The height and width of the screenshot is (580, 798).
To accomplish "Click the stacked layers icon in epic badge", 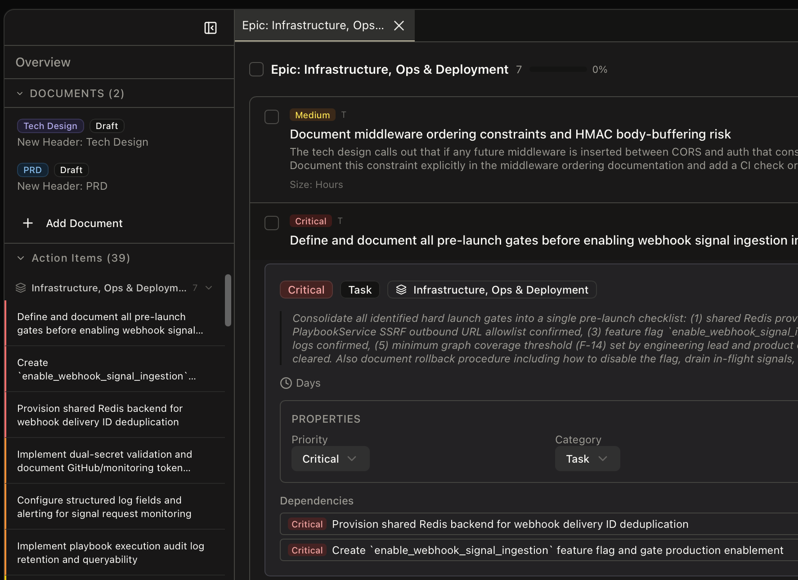I will coord(401,290).
